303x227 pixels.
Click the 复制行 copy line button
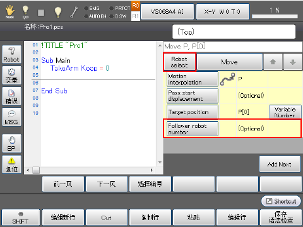coord(150,218)
